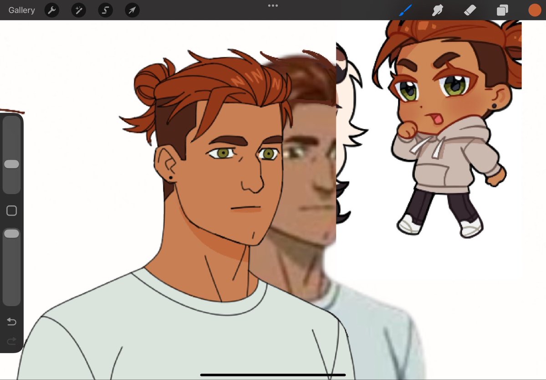Open the active color picker swatch
This screenshot has height=380, width=546.
coord(535,10)
